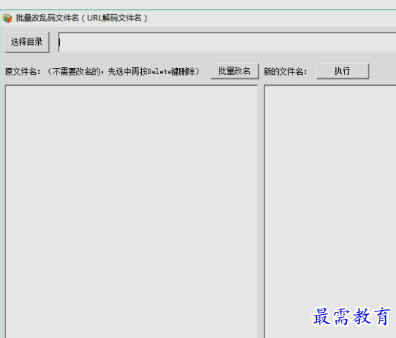
Task: Click the 执行 button
Action: click(342, 71)
